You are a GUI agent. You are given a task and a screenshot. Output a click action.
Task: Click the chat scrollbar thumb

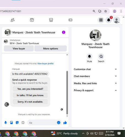67,93
